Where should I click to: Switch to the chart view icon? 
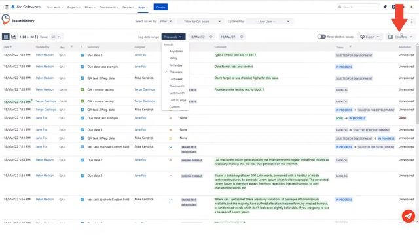tap(13, 37)
